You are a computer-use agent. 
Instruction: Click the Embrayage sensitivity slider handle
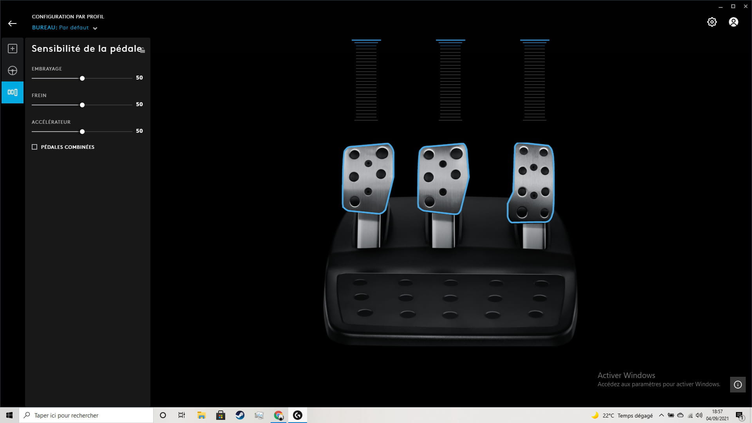(82, 78)
